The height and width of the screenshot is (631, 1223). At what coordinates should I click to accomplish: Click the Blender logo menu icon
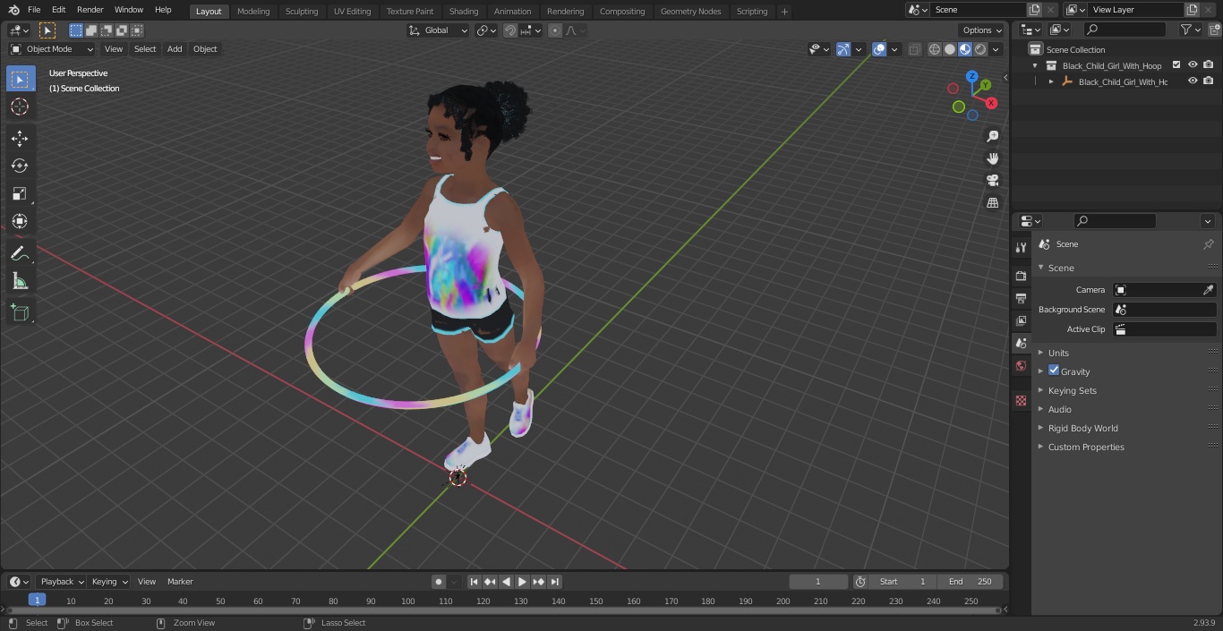pos(13,10)
